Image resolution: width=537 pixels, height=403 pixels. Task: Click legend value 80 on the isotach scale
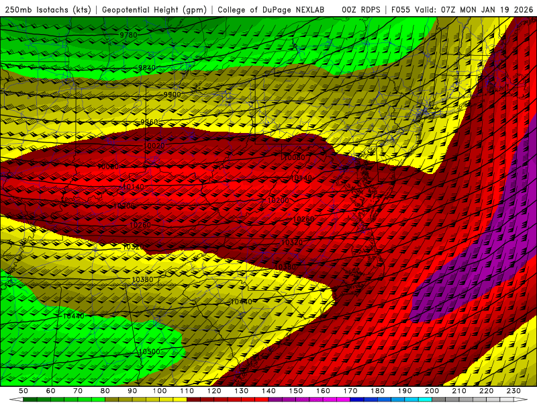point(105,391)
